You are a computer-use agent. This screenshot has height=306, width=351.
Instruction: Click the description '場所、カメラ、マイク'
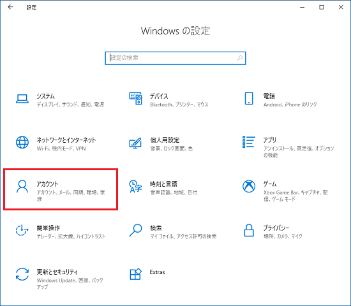click(x=283, y=237)
